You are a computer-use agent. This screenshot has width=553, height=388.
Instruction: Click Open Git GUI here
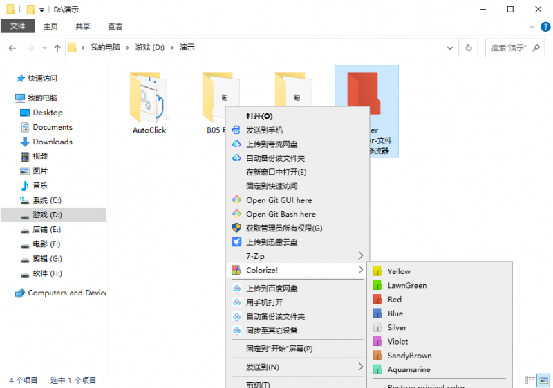(297, 200)
